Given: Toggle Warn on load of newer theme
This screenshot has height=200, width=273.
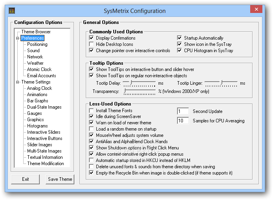Looking at the screenshot, I should [91, 123].
